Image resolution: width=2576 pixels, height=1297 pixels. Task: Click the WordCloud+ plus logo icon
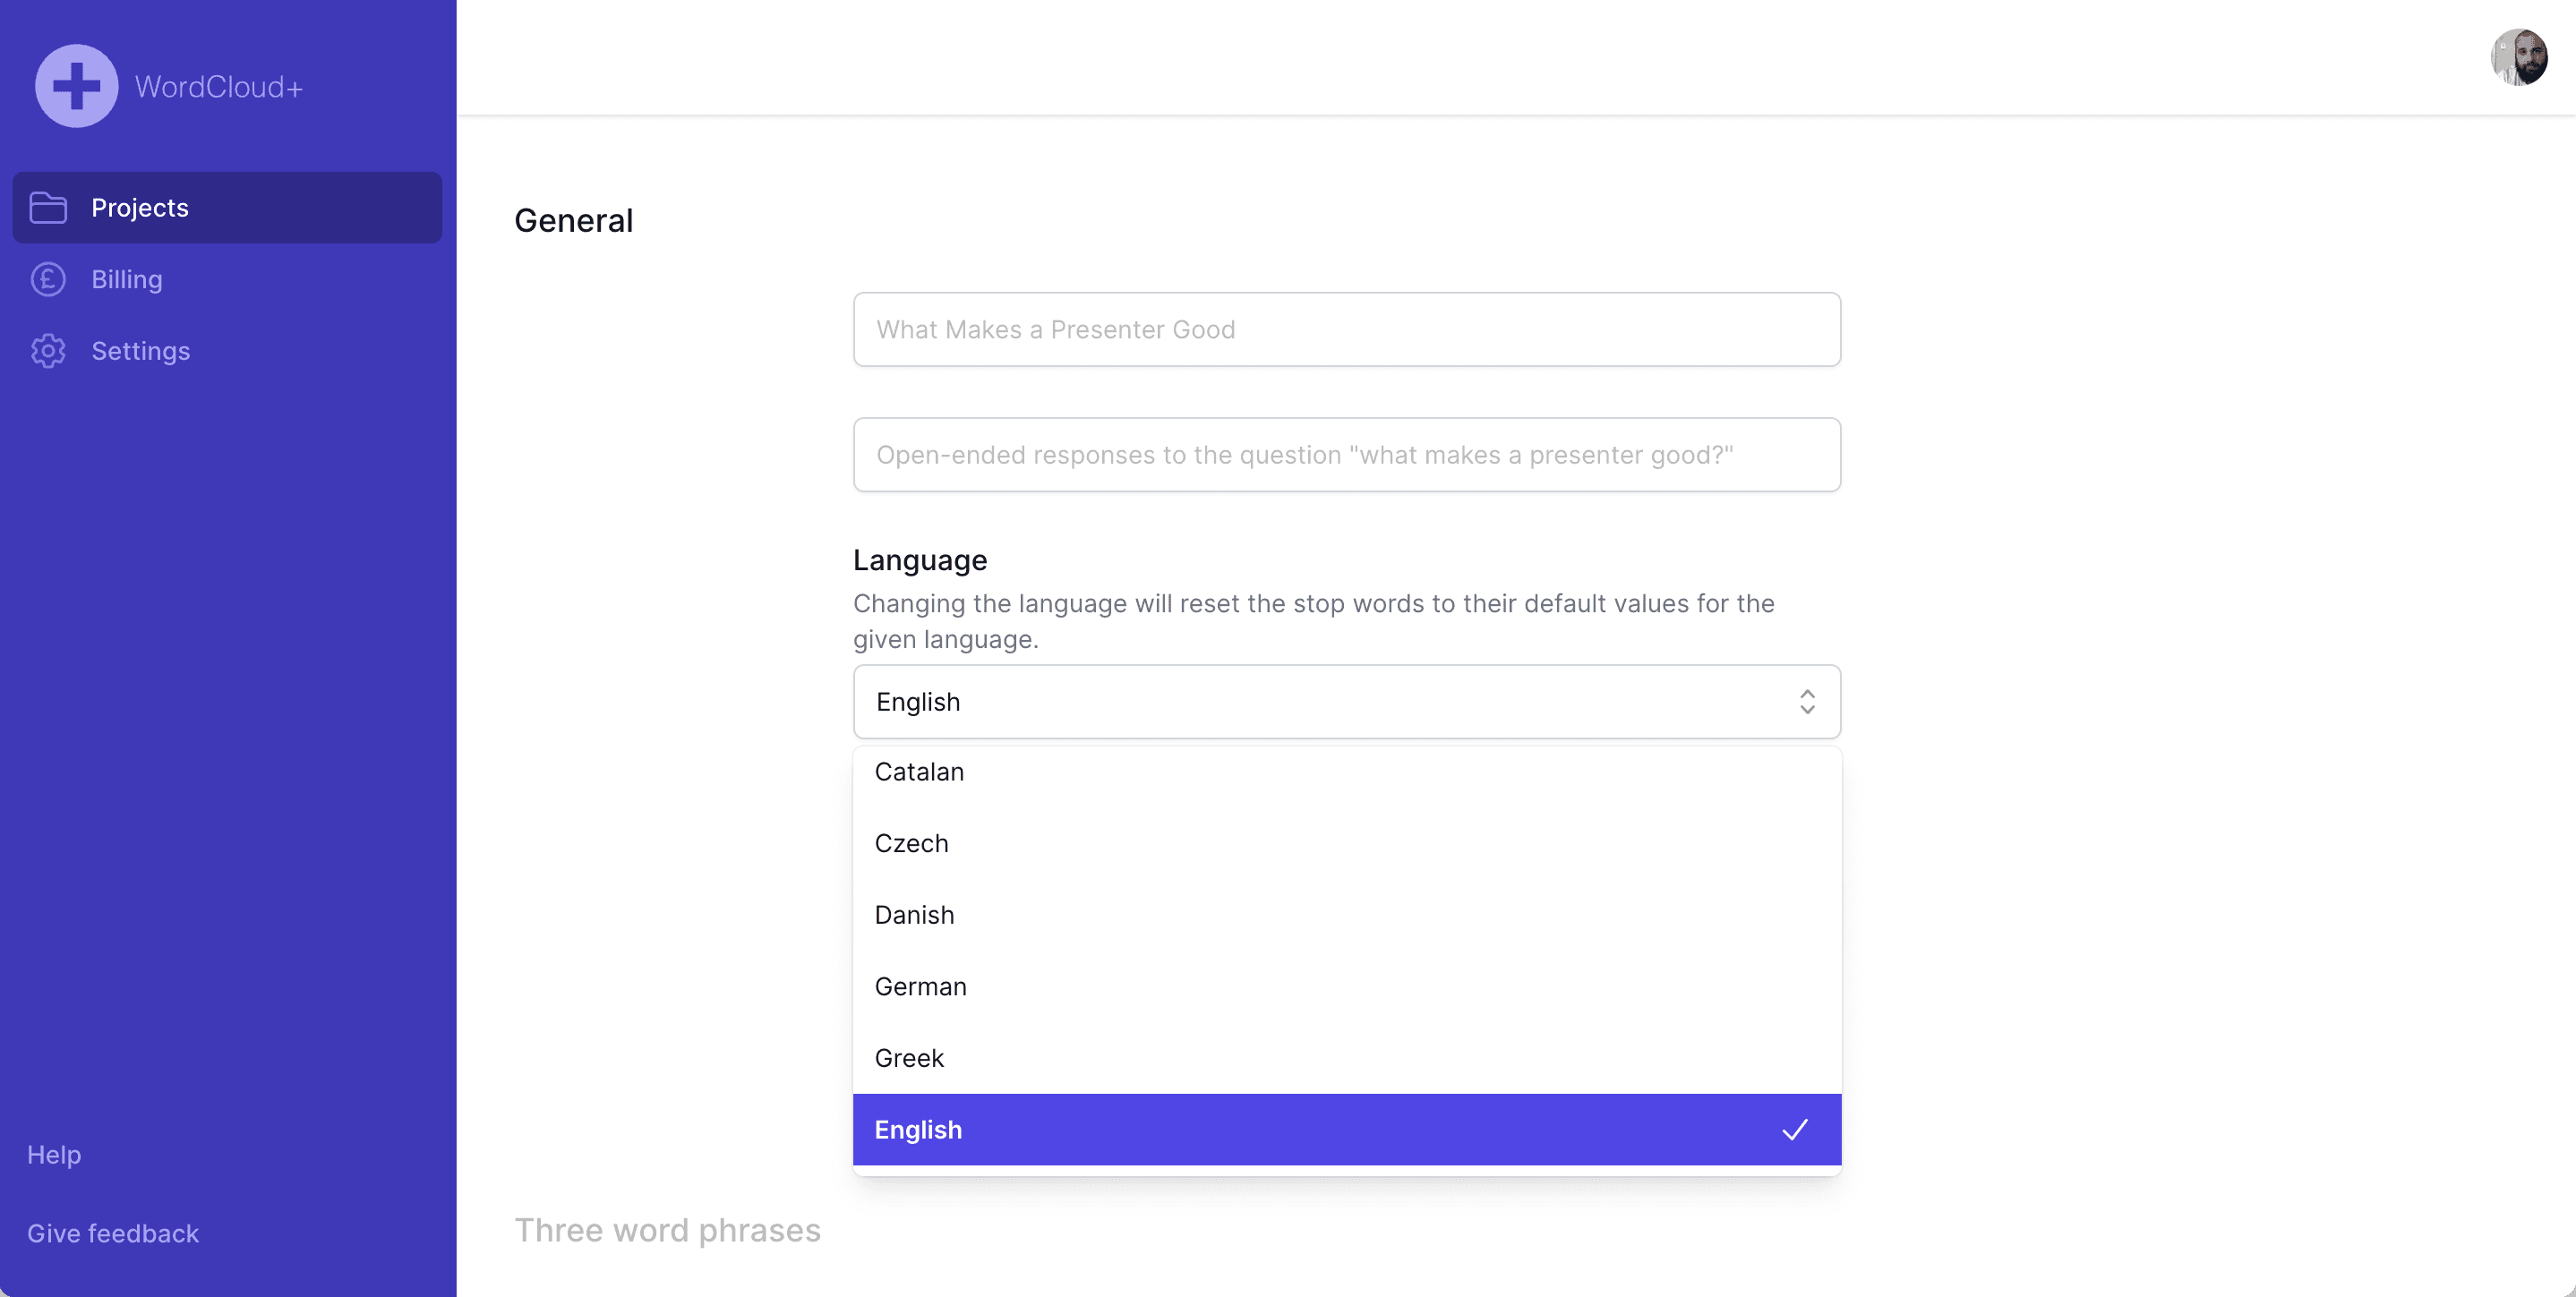[x=76, y=86]
